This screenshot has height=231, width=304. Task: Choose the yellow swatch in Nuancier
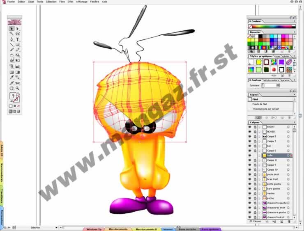tap(249, 40)
